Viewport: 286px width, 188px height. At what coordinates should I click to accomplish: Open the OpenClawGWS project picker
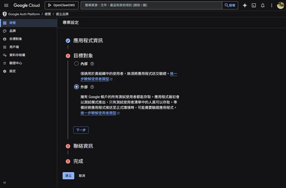click(61, 5)
